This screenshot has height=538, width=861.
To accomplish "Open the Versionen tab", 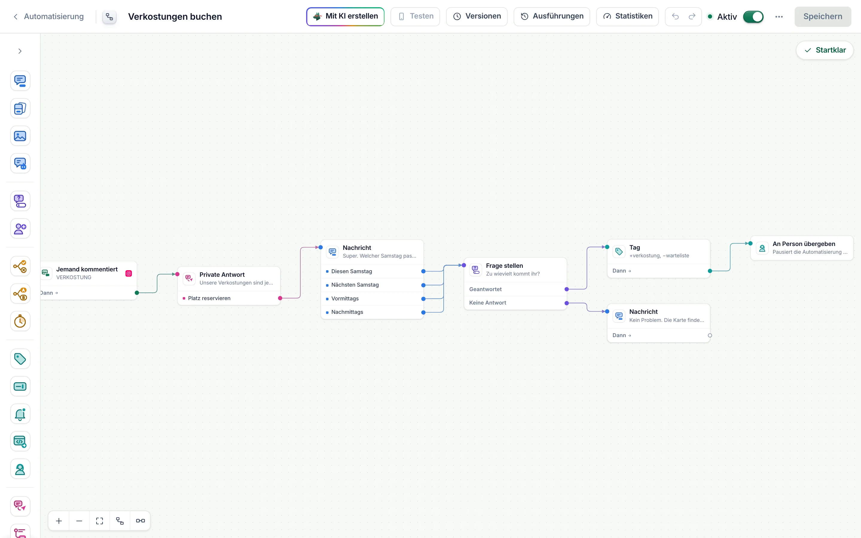I will click(477, 16).
